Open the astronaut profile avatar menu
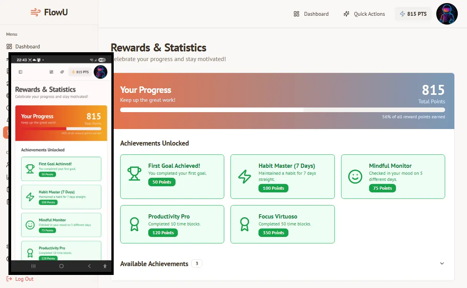The image size is (467, 288). 447,14
